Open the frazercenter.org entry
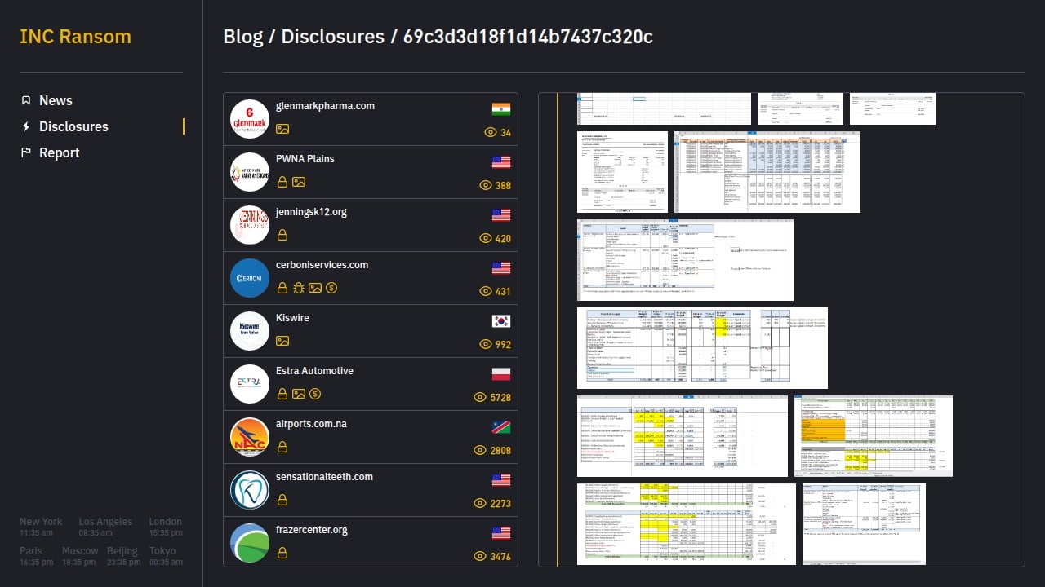Screen dimensions: 1045x587 coord(371,541)
